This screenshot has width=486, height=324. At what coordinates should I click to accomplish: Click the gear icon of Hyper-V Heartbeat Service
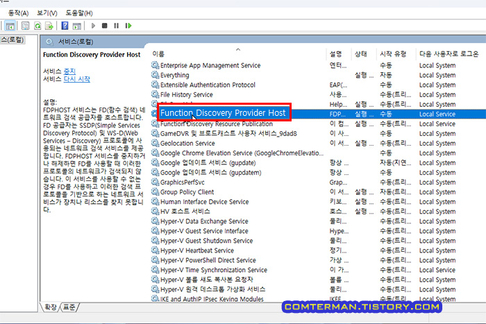[x=155, y=250]
